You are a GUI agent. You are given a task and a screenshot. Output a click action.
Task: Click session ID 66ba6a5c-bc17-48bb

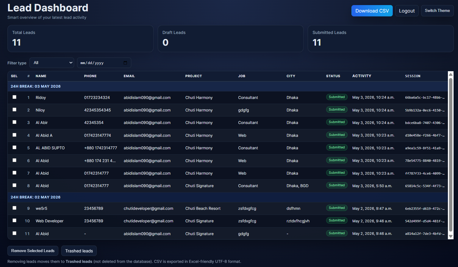pyautogui.click(x=425, y=97)
